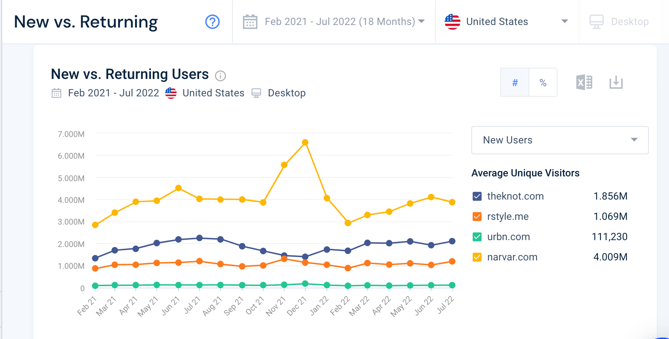This screenshot has width=669, height=339.
Task: Click the download icon above the chart
Action: (x=616, y=83)
